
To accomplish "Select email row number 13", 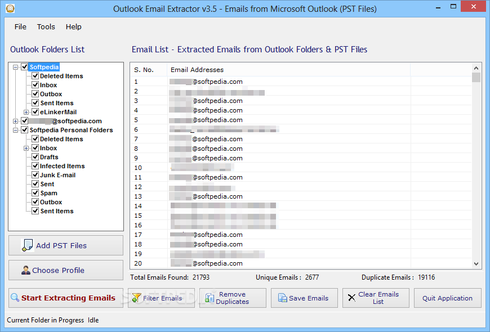I will 301,196.
